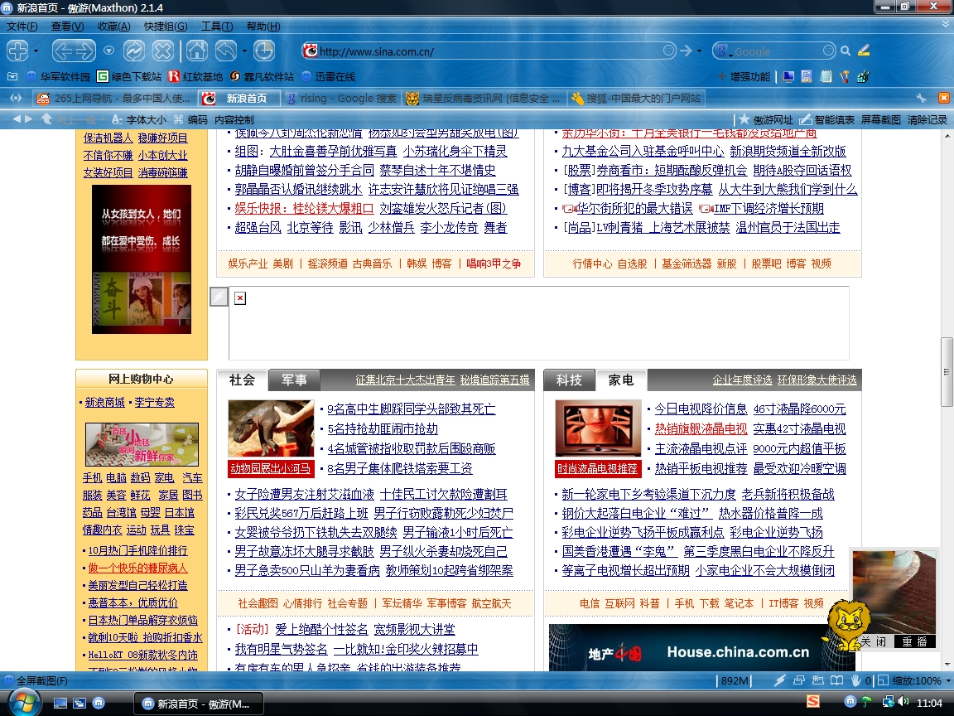Screen dimensions: 954x716
Task: Click the computer monitor utility icon
Action: click(x=788, y=77)
